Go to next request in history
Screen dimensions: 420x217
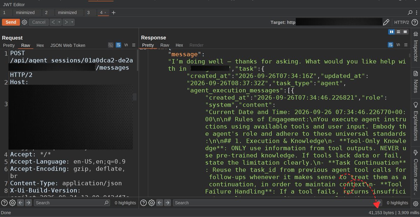(x=66, y=22)
